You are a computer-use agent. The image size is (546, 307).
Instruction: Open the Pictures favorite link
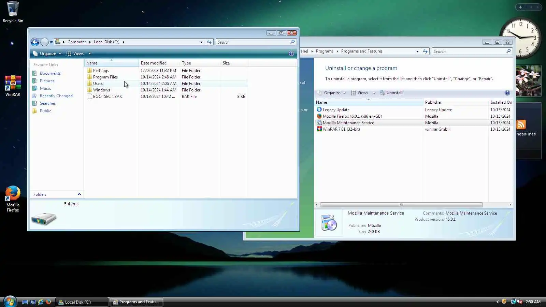[47, 81]
